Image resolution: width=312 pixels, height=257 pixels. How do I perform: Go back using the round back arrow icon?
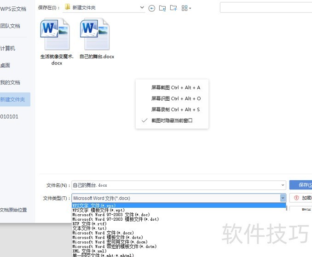click(x=151, y=8)
